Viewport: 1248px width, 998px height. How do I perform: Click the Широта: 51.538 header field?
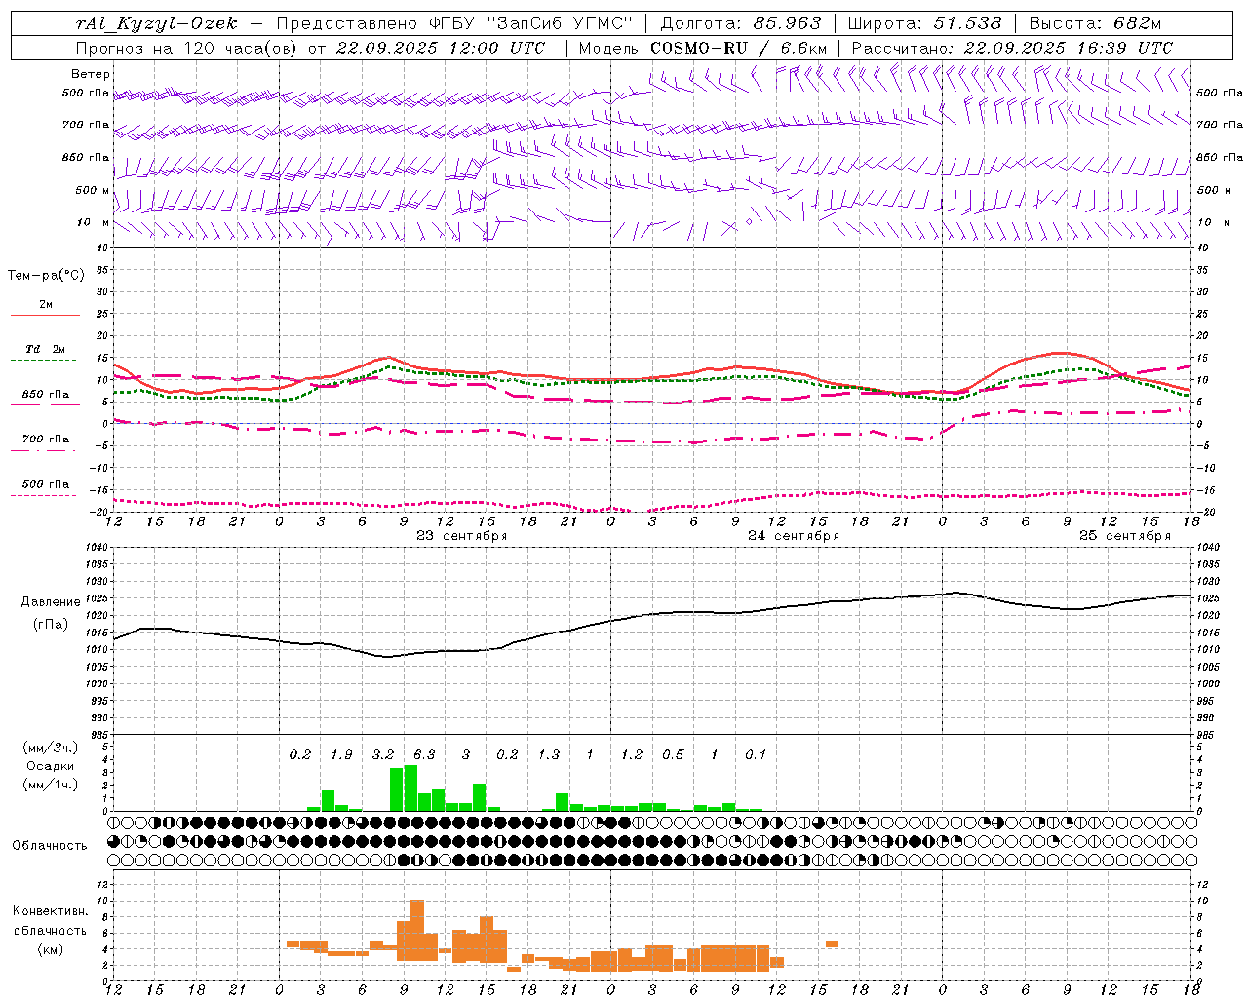pyautogui.click(x=924, y=23)
